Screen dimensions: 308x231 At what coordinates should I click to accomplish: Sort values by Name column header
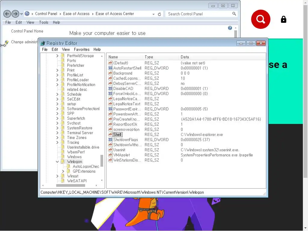click(x=125, y=57)
